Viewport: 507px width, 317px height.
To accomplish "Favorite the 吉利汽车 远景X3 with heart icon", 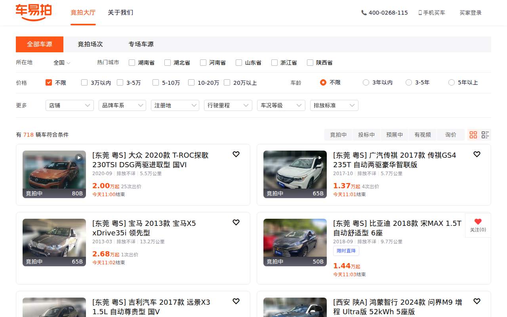I will pos(236,301).
